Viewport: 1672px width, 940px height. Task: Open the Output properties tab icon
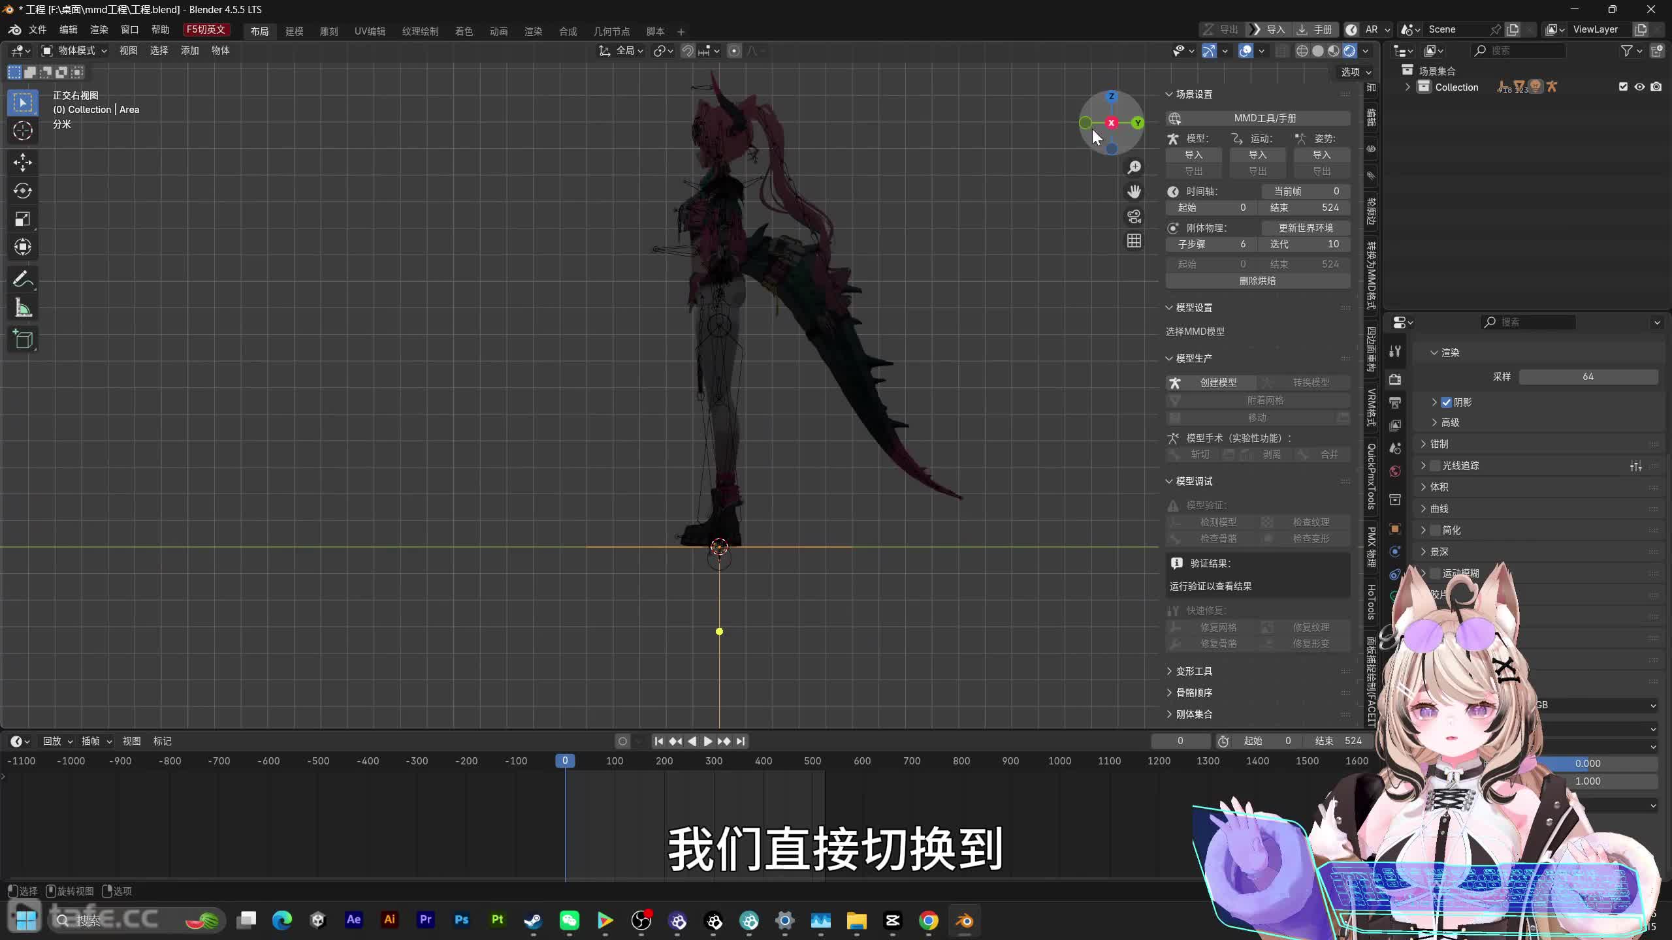(x=1395, y=402)
